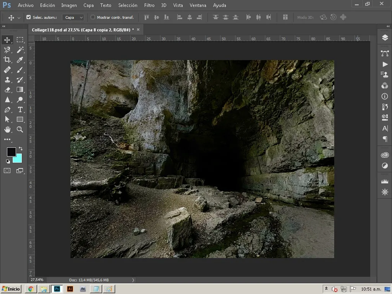Image resolution: width=392 pixels, height=294 pixels.
Task: Distribute top edges of layers
Action: click(216, 17)
